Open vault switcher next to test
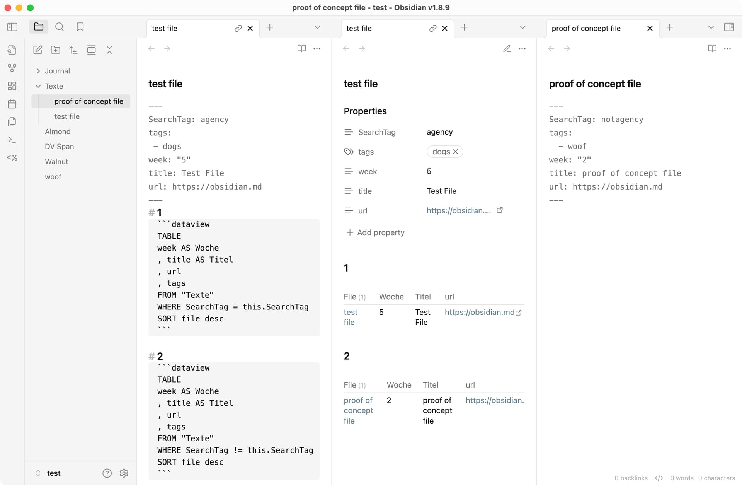 pos(38,473)
